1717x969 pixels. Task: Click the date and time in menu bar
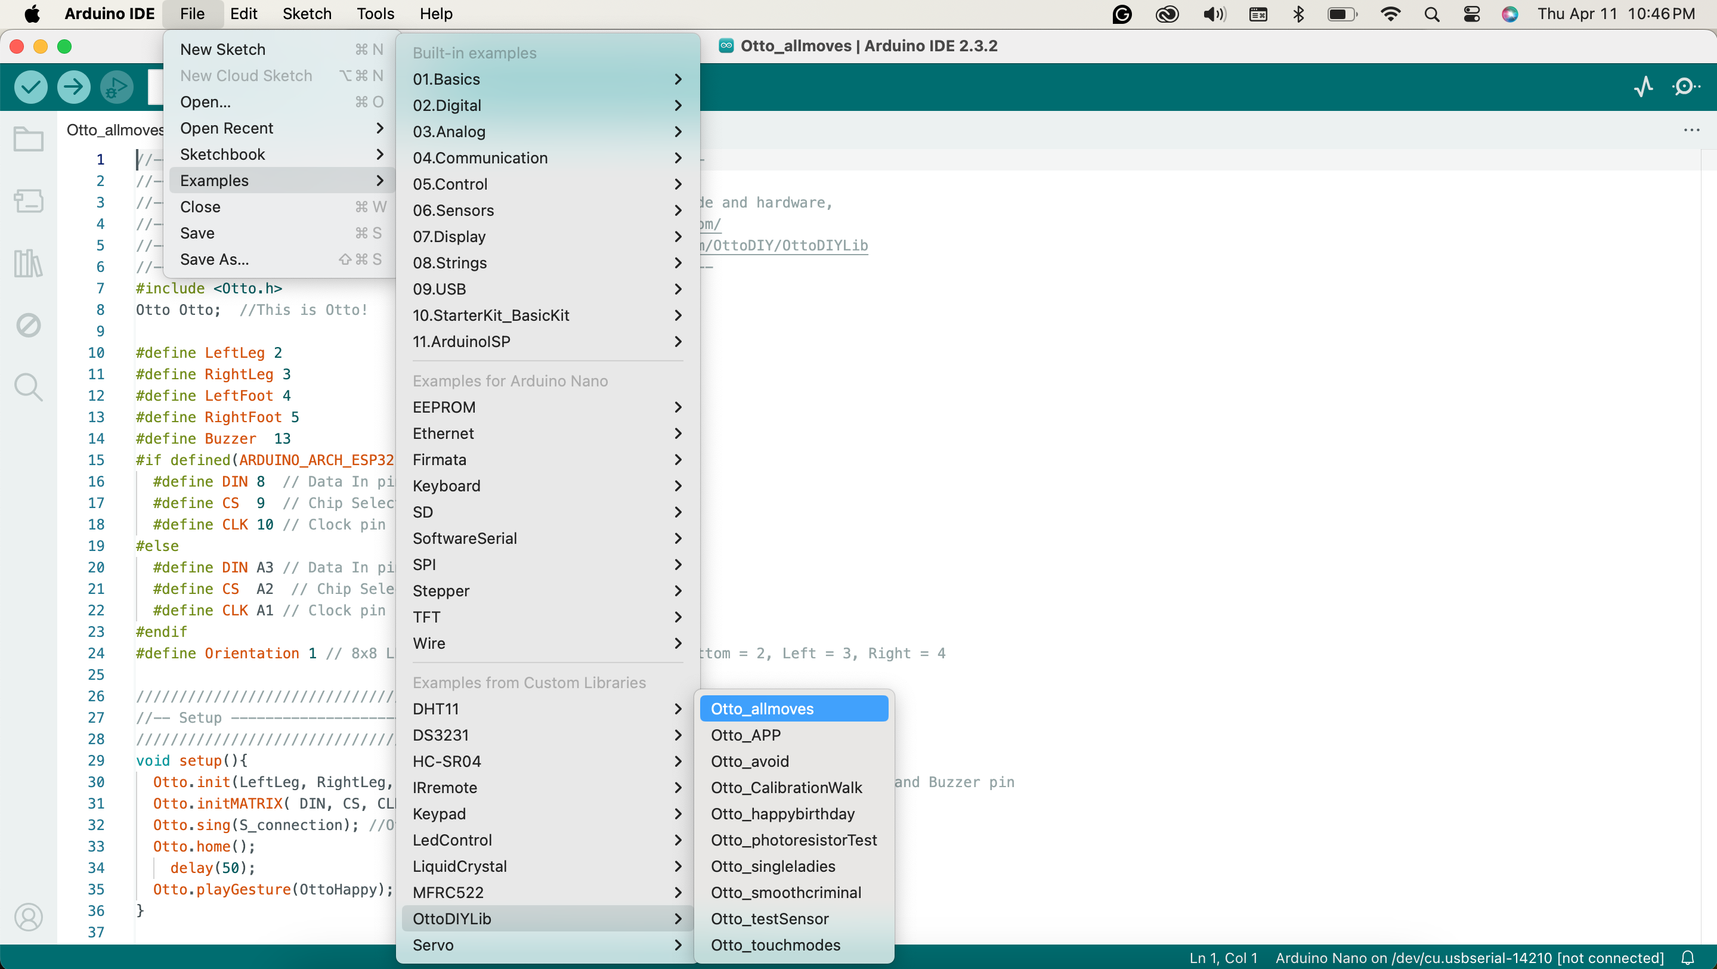[1616, 14]
